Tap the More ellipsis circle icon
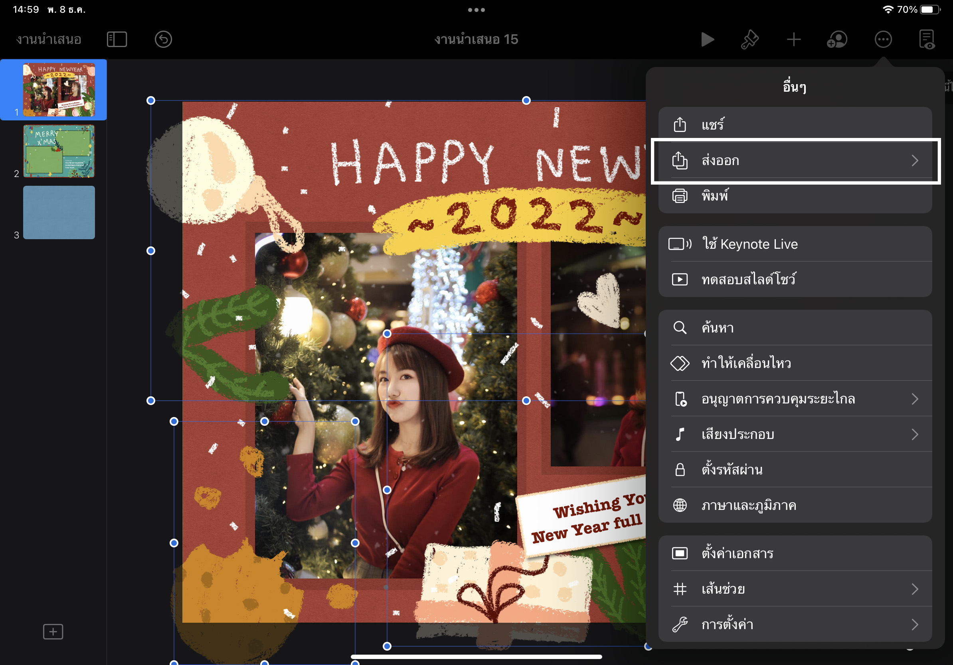Image resolution: width=953 pixels, height=665 pixels. point(883,40)
